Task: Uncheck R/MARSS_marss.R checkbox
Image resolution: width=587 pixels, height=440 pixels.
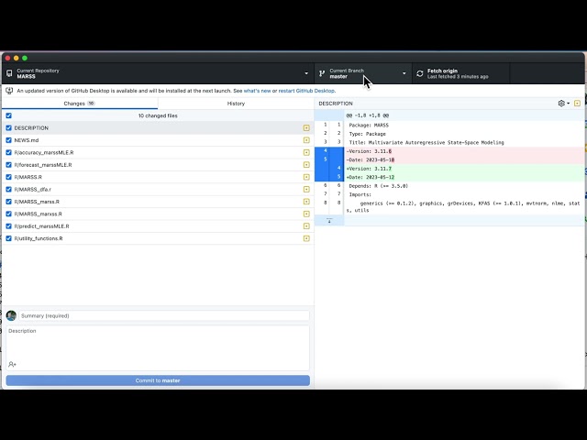Action: (8, 202)
